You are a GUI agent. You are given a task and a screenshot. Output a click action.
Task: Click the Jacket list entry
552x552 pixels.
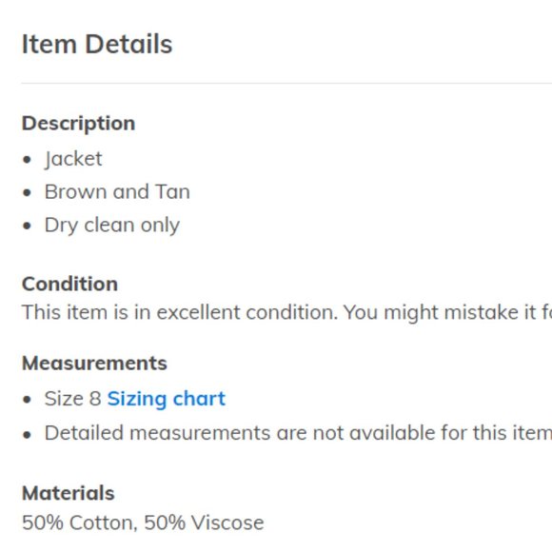[x=73, y=159]
